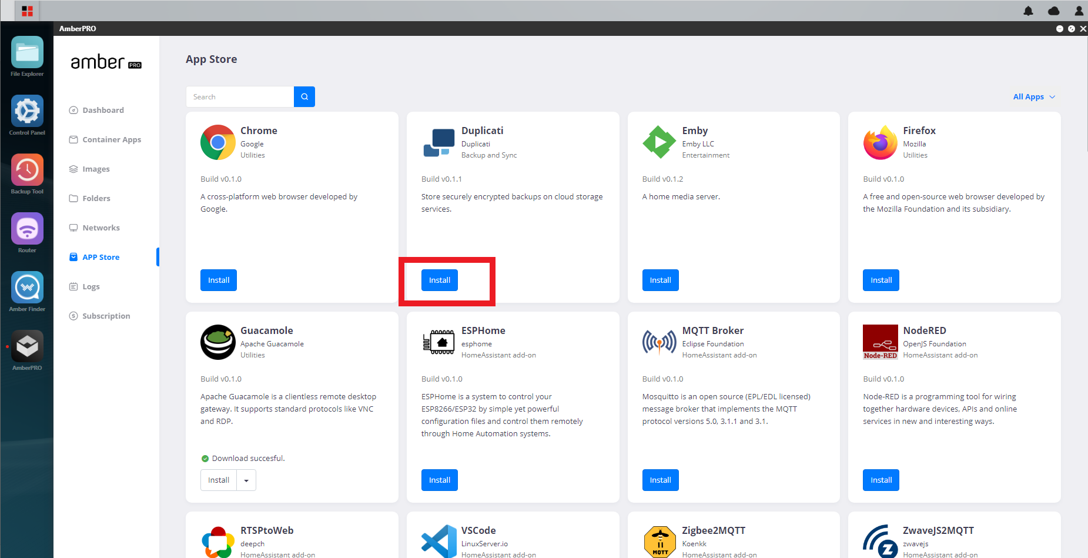1088x558 pixels.
Task: Click Guacamole's white Install button
Action: tap(219, 480)
